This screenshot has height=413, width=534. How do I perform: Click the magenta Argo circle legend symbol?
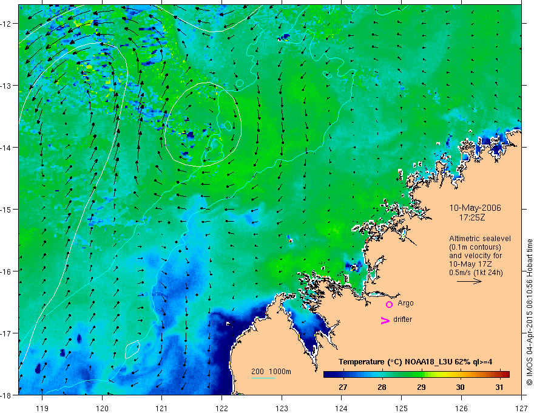click(389, 304)
